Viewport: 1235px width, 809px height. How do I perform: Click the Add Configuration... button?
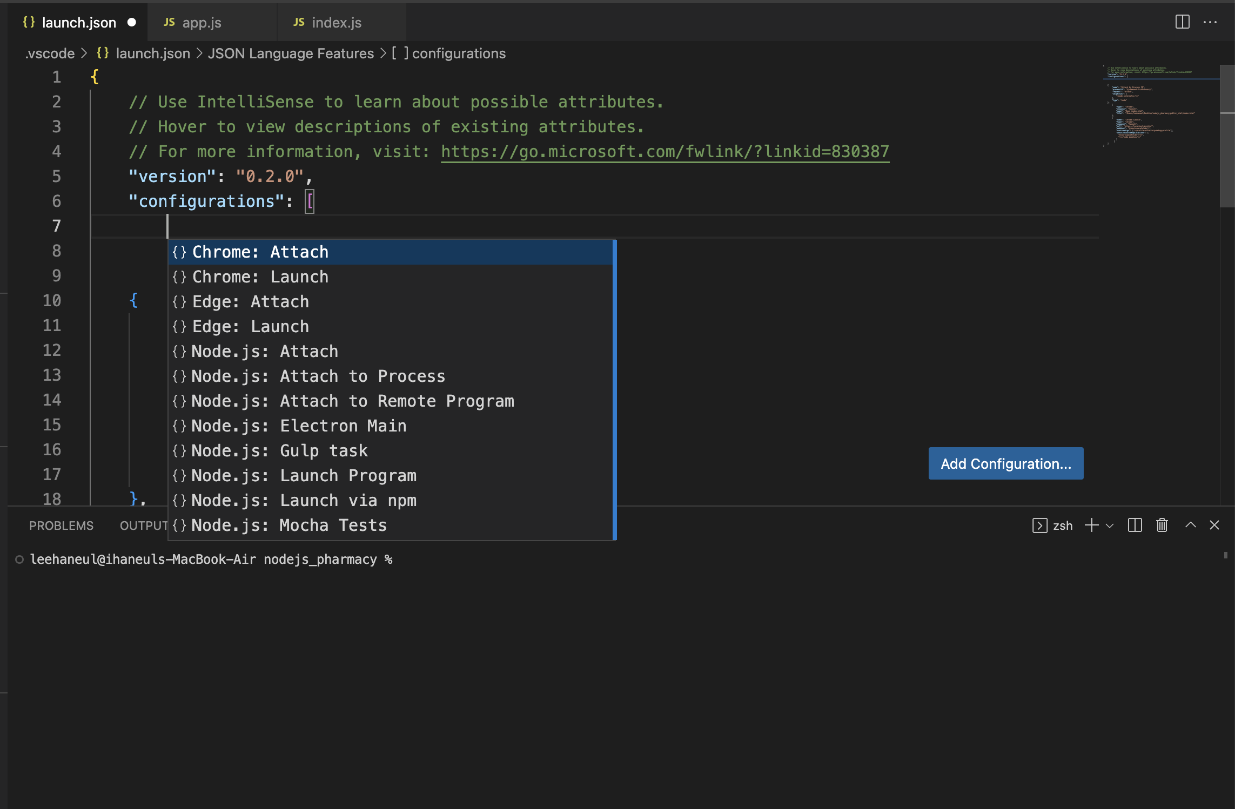tap(1006, 463)
